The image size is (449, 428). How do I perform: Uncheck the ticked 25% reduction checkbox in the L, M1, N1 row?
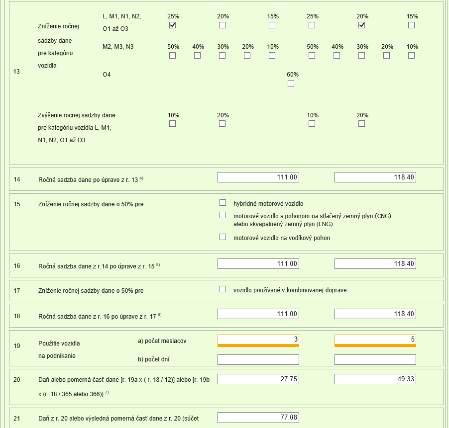point(172,25)
